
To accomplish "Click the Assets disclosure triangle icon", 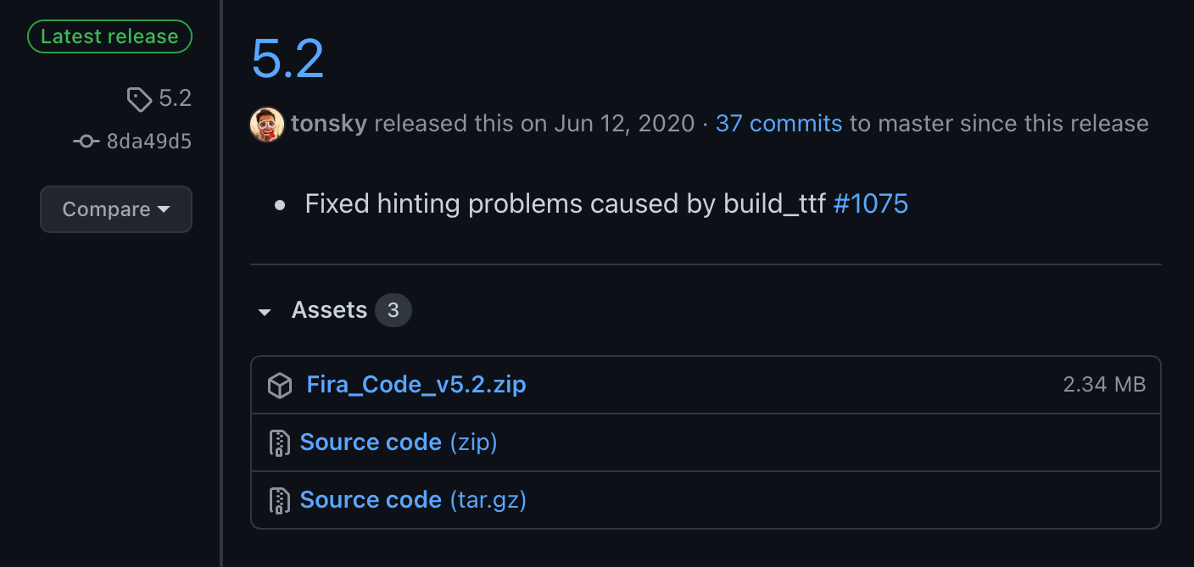I will [x=265, y=312].
